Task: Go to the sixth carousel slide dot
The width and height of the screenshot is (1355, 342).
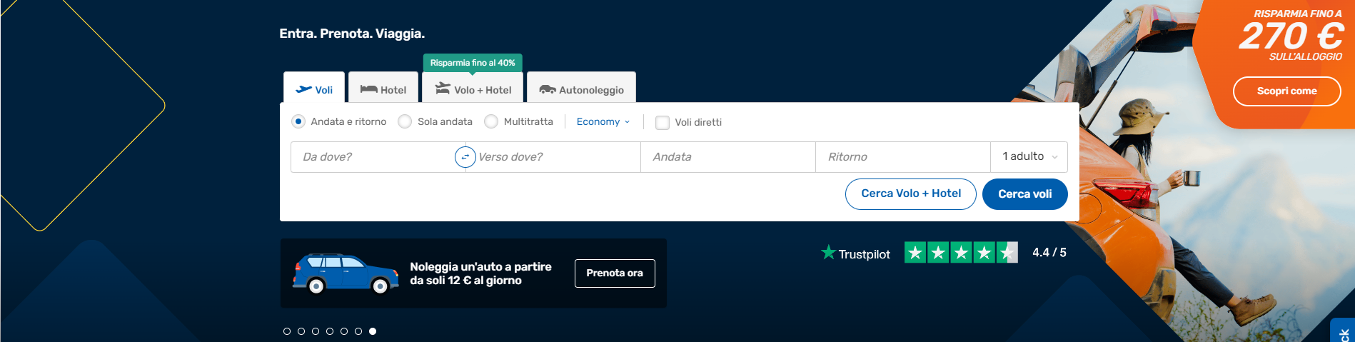Action: point(358,331)
